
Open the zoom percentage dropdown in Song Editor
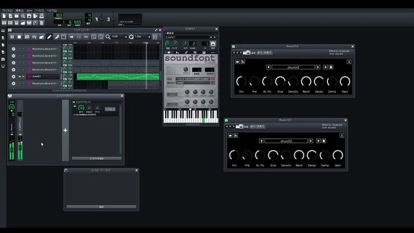pyautogui.click(x=119, y=37)
